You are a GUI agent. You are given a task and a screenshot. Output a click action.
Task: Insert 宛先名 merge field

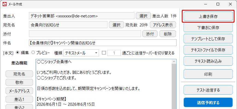click(19, 74)
